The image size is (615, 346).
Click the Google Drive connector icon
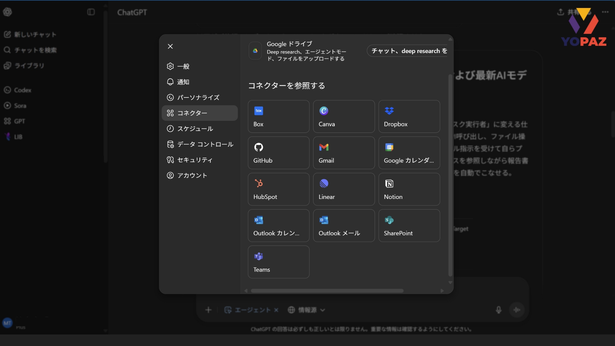click(255, 51)
